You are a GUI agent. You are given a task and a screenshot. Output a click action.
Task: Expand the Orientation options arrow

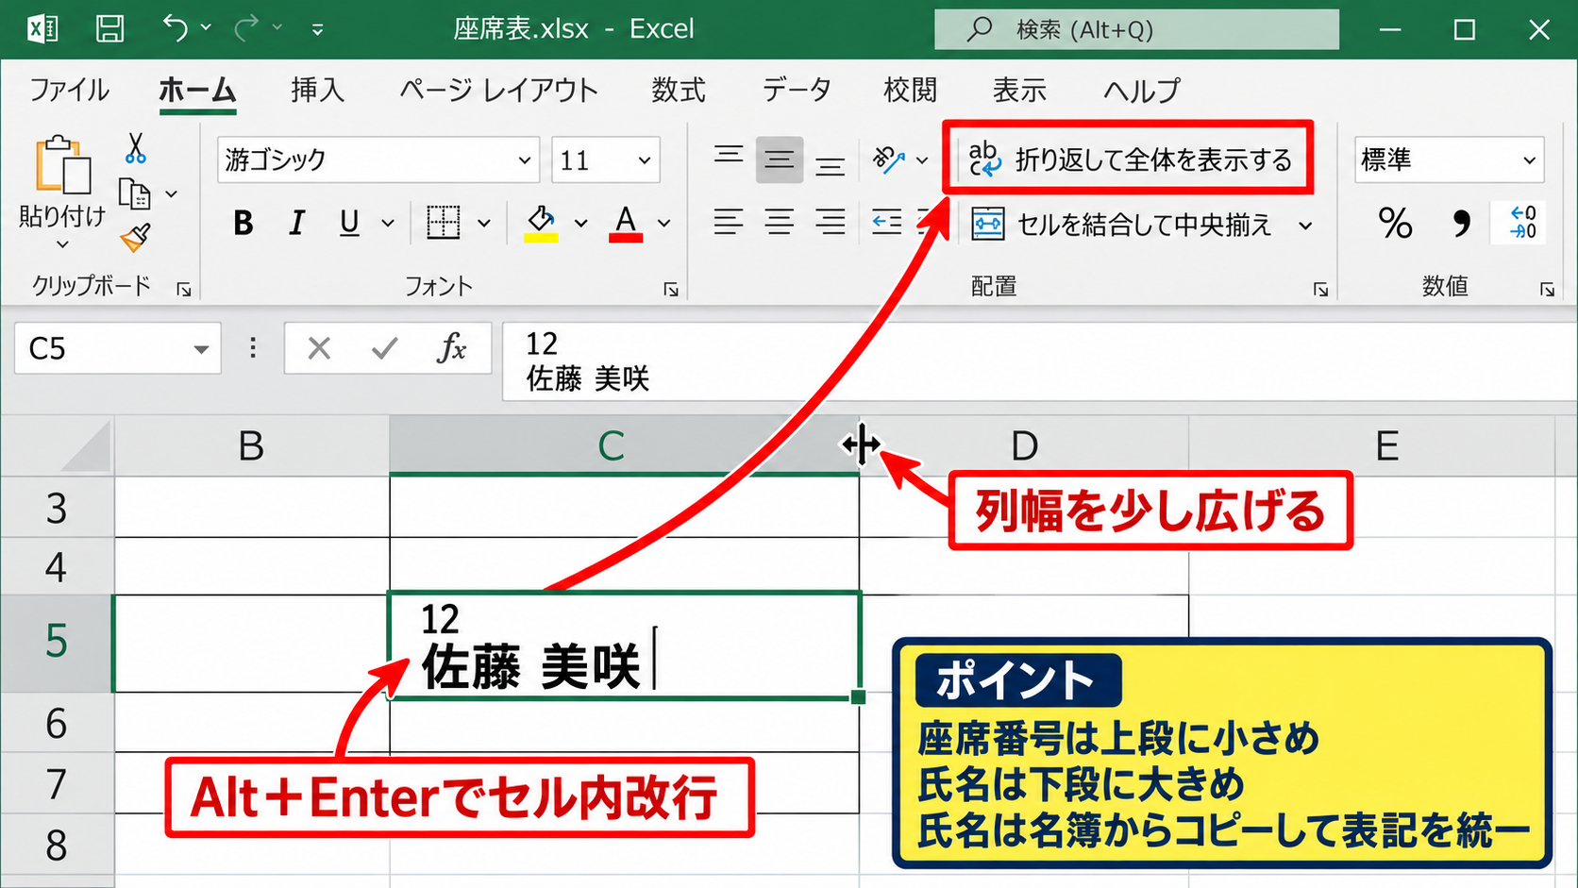tap(922, 160)
